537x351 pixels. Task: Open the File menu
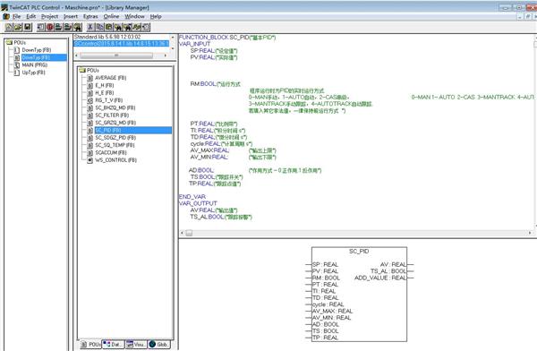pyautogui.click(x=16, y=16)
